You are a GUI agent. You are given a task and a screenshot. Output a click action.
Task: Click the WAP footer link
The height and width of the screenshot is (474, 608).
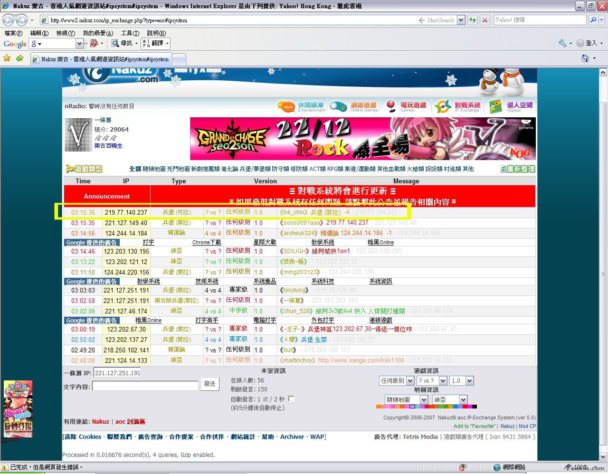317,437
